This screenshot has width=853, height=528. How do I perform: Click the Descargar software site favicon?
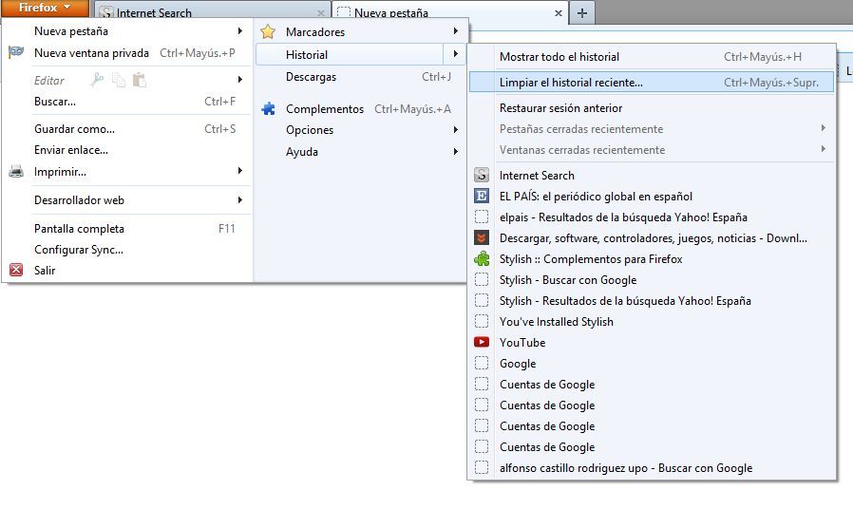(x=482, y=237)
